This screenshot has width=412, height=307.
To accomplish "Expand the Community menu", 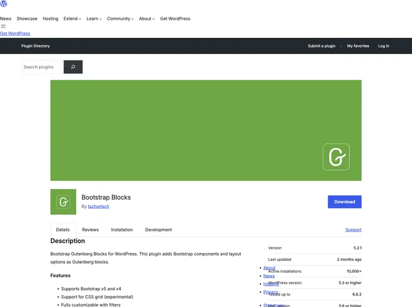I will (x=120, y=19).
